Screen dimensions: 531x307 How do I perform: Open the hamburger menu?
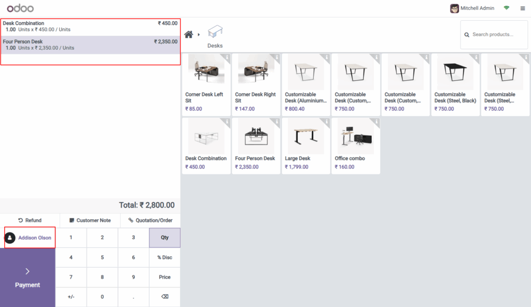click(x=523, y=8)
